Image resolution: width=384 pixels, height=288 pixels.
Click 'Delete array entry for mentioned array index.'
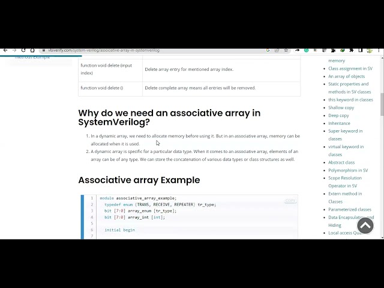point(189,70)
